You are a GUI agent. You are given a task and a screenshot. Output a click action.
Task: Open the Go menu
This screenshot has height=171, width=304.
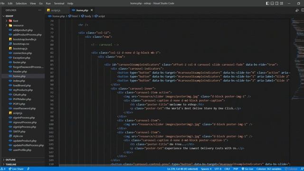pyautogui.click(x=41, y=3)
